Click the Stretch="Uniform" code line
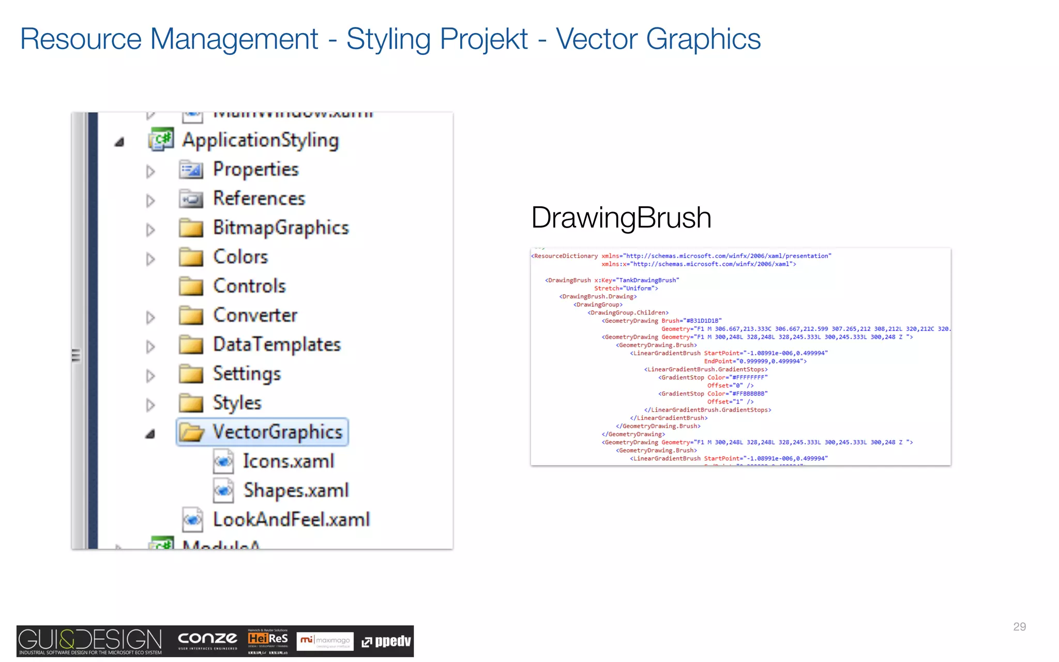Image resolution: width=1059 pixels, height=662 pixels. (x=626, y=289)
